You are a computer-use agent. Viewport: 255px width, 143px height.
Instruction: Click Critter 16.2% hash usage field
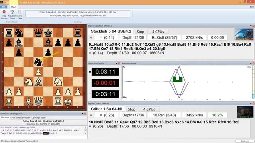click(217, 115)
